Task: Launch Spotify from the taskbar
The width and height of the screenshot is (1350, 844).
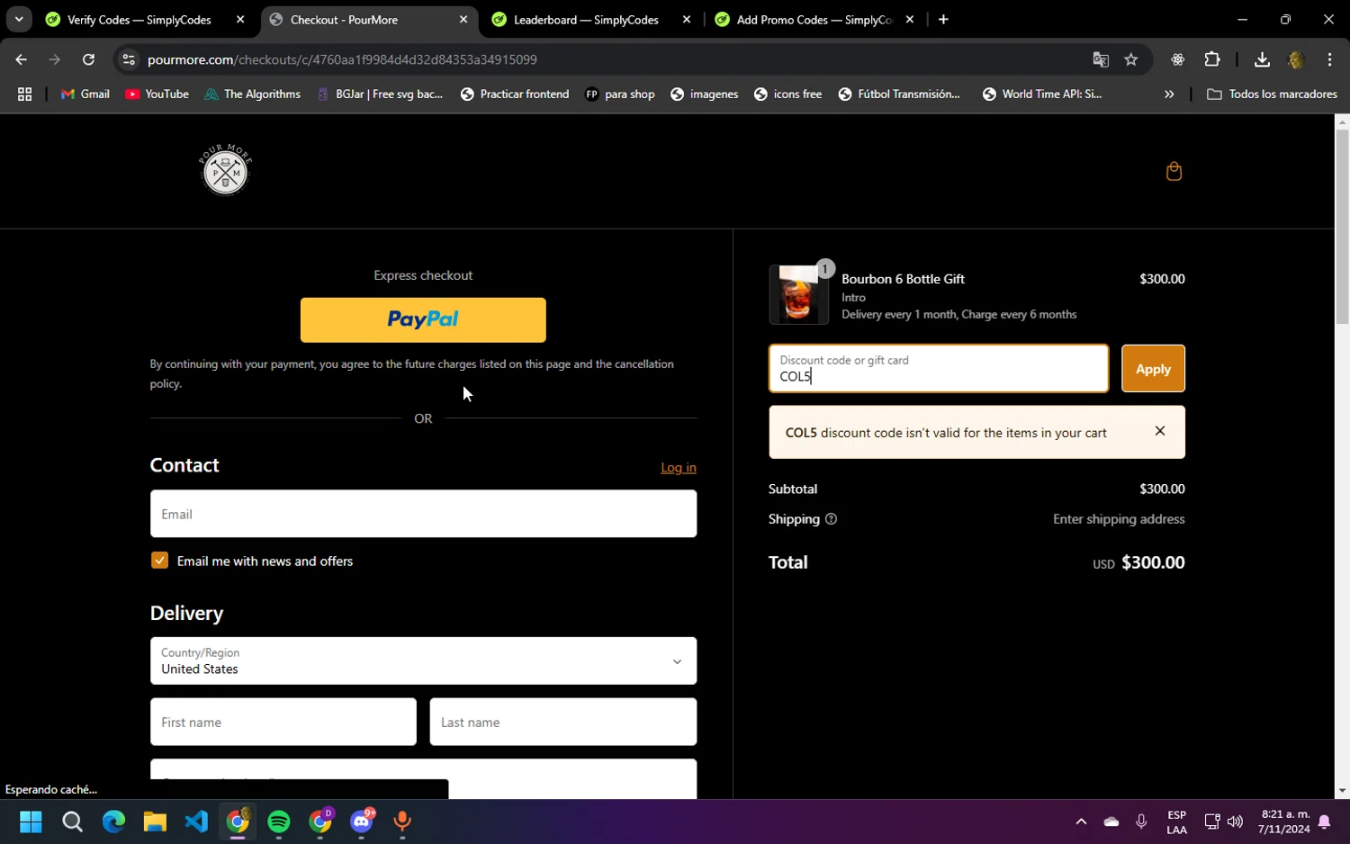Action: pyautogui.click(x=279, y=822)
